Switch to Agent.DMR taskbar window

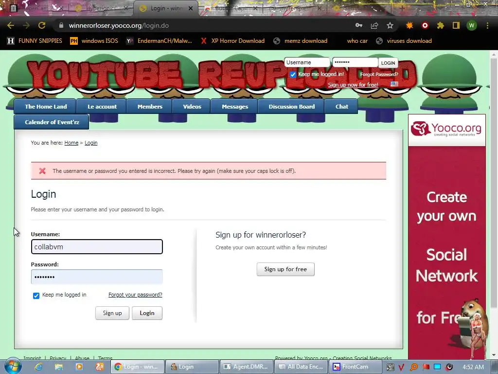tap(247, 367)
